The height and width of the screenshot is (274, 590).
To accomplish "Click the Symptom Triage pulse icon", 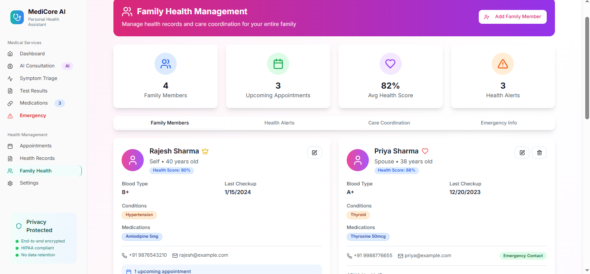I will click(x=10, y=79).
